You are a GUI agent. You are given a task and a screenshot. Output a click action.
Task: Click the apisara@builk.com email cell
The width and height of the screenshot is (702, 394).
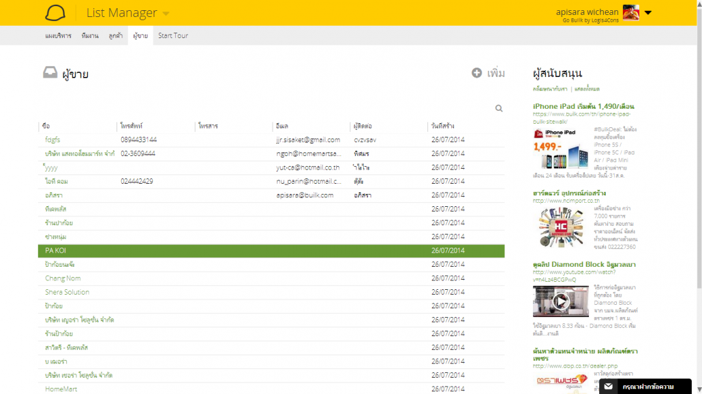click(x=305, y=195)
